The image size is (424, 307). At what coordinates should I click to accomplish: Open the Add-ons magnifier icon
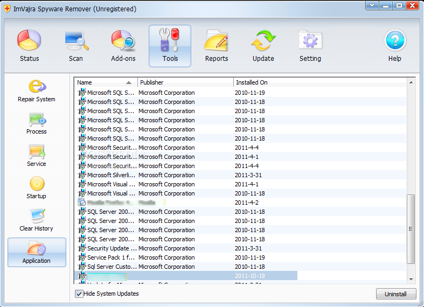[x=123, y=40]
